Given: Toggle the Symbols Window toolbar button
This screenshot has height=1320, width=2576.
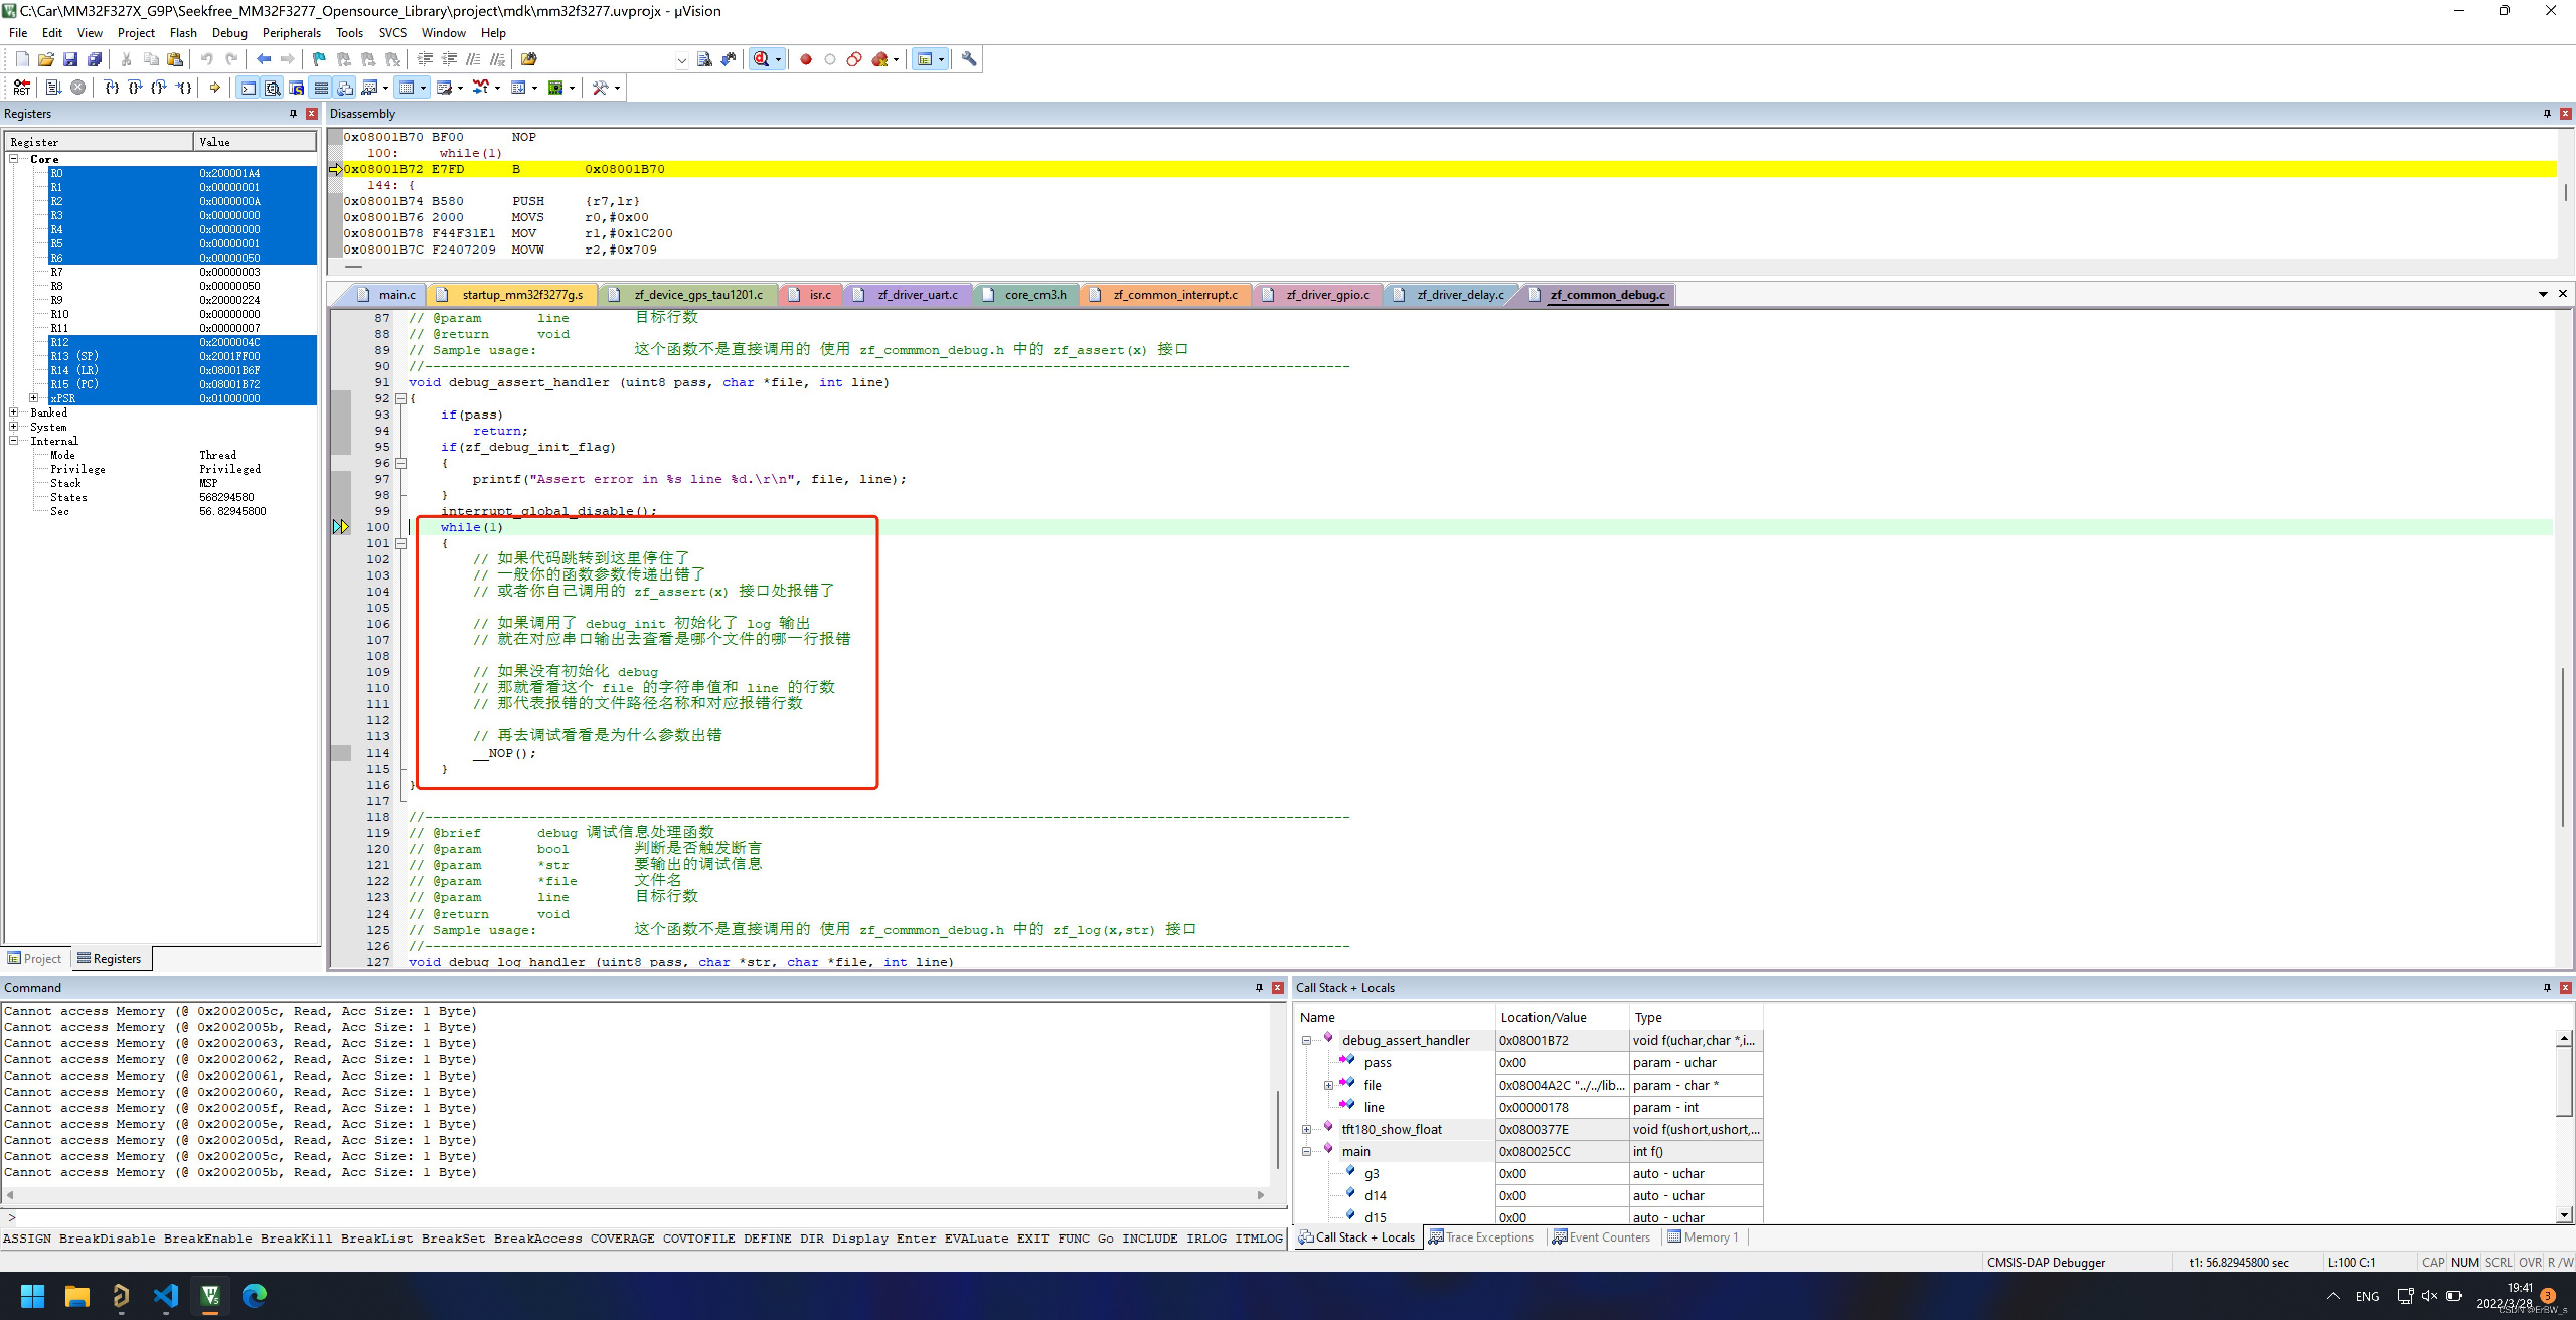Looking at the screenshot, I should click(296, 87).
